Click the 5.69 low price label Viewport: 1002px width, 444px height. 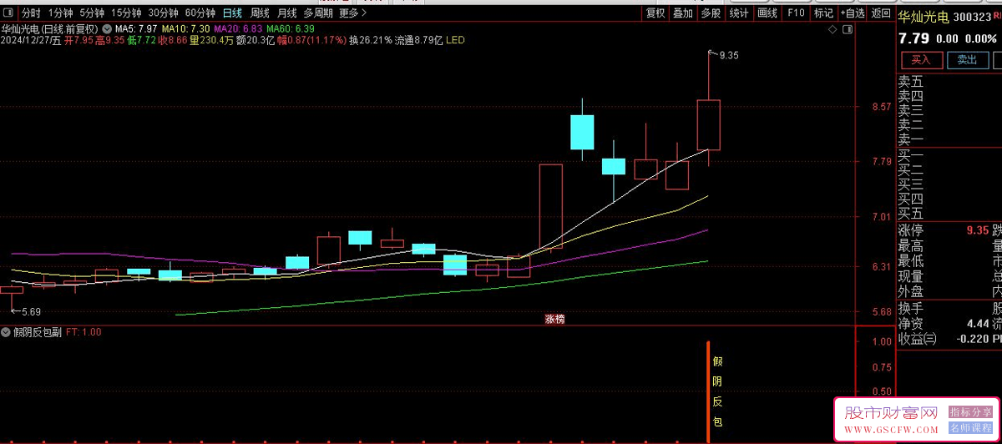pos(31,311)
